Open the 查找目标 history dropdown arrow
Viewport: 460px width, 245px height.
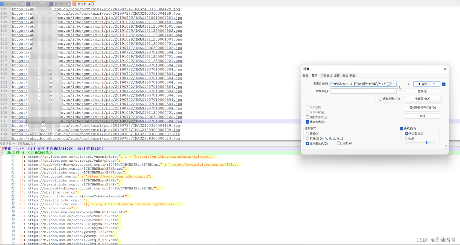[394, 84]
